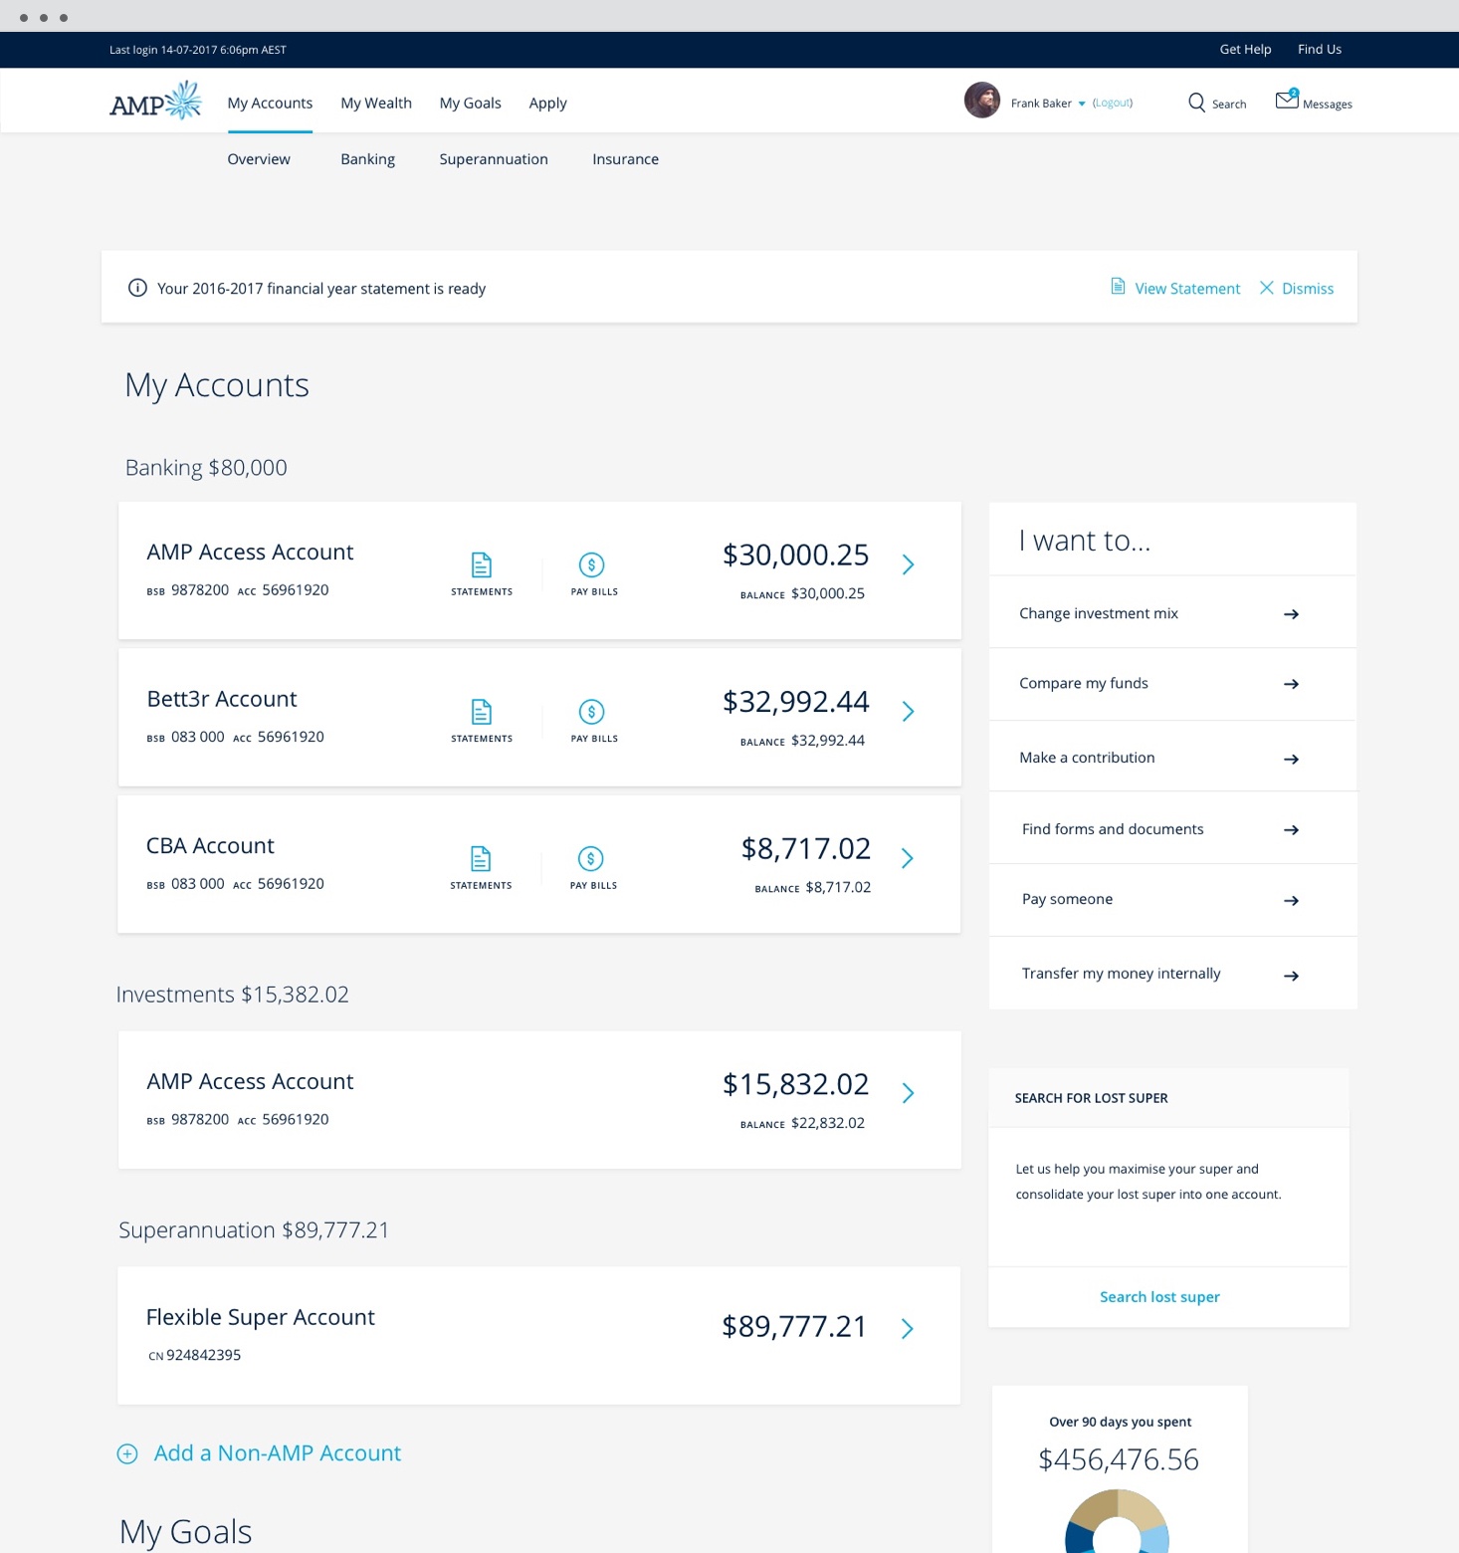This screenshot has width=1459, height=1553.
Task: Open Pay Bills for AMP Access Account
Action: tap(594, 573)
